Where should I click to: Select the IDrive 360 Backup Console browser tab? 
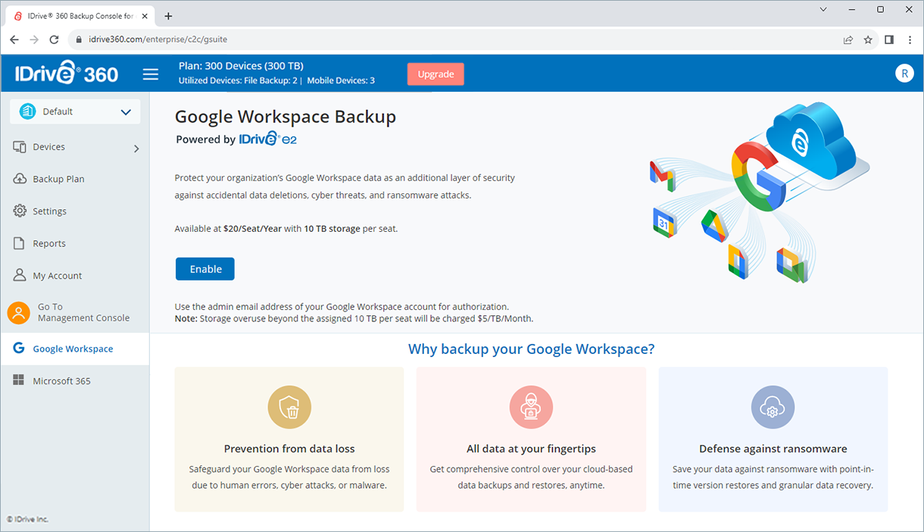(80, 14)
